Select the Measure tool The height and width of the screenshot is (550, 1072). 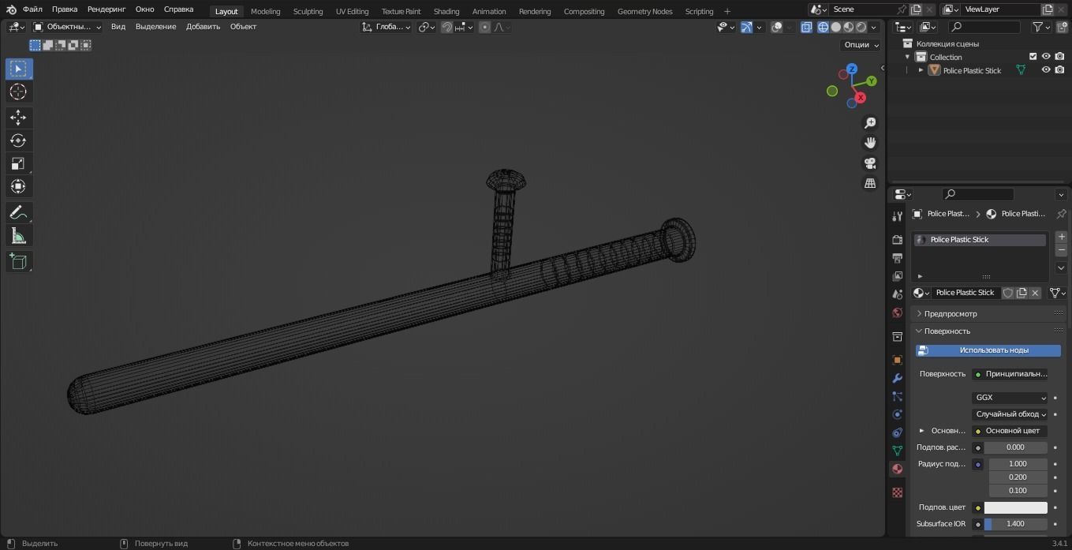pos(17,235)
